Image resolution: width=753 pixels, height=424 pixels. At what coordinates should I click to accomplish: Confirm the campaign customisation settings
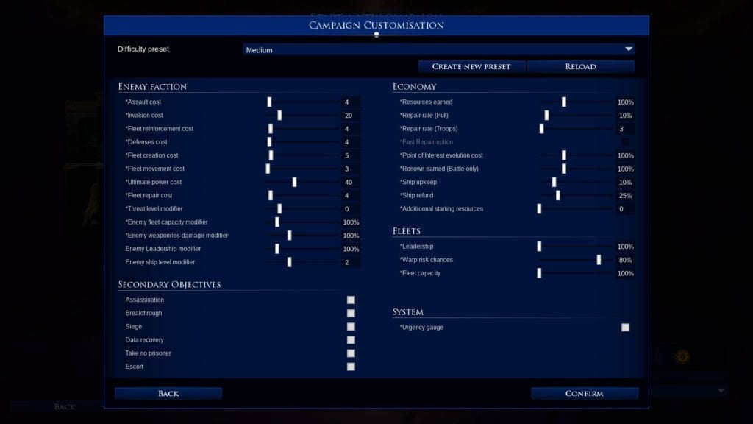[584, 393]
